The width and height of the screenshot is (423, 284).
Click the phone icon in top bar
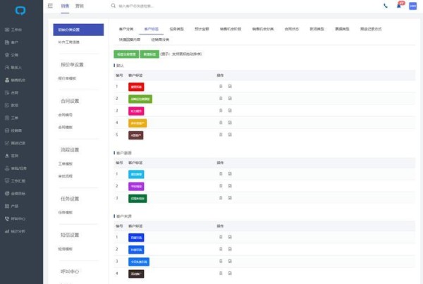pyautogui.click(x=386, y=6)
